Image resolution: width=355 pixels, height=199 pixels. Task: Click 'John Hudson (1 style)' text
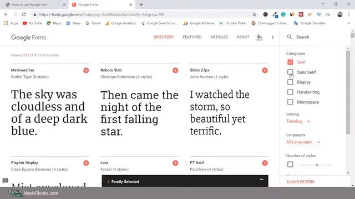[209, 77]
